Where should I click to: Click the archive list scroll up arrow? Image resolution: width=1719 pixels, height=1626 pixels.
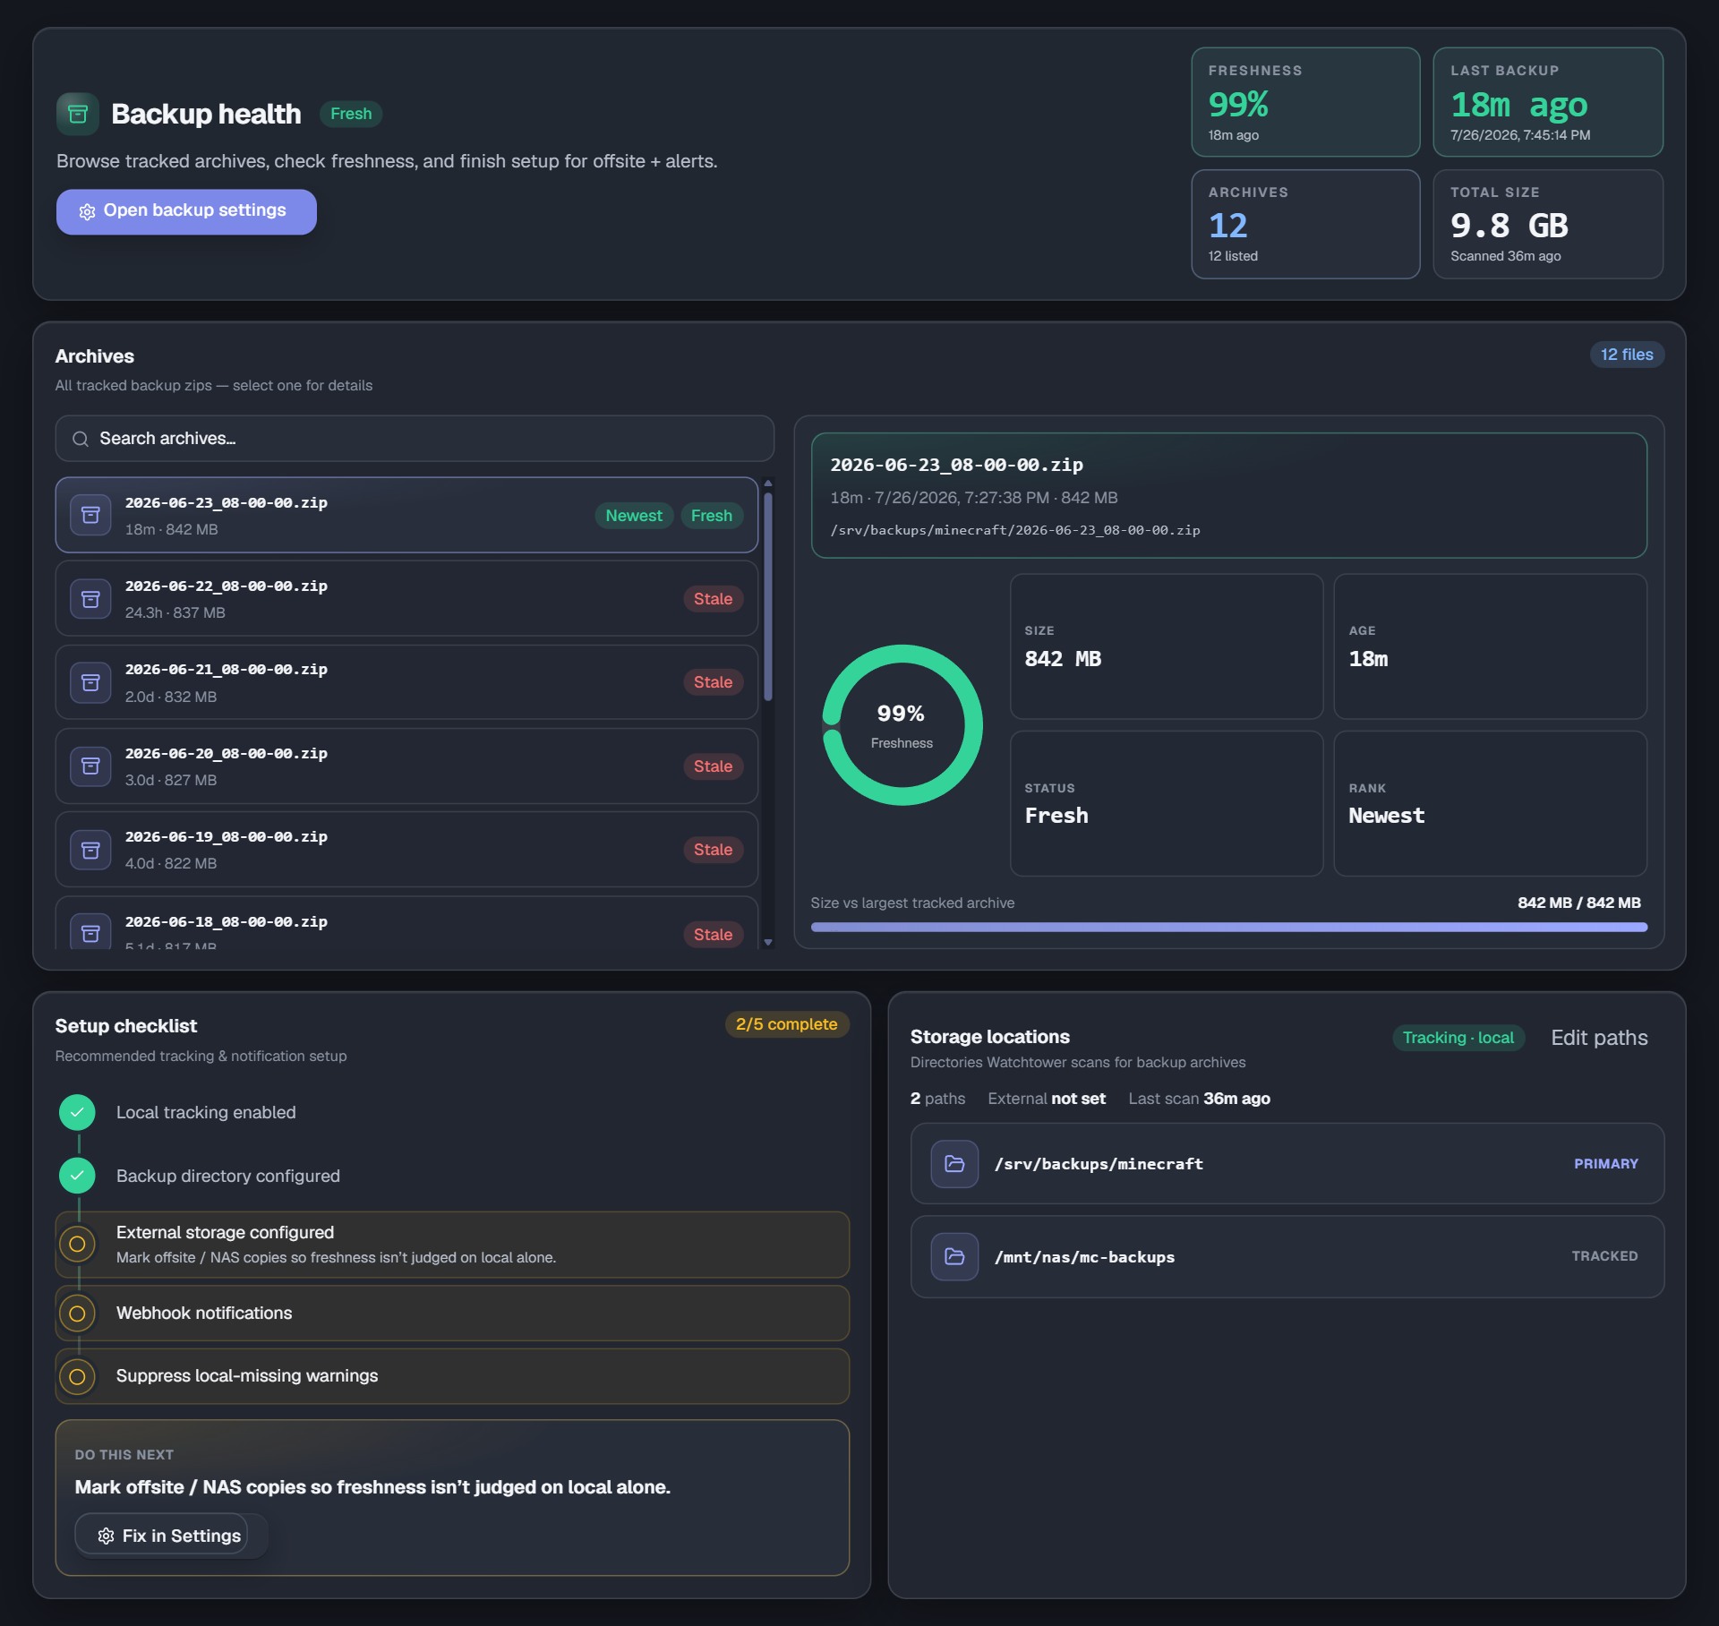[x=768, y=484]
